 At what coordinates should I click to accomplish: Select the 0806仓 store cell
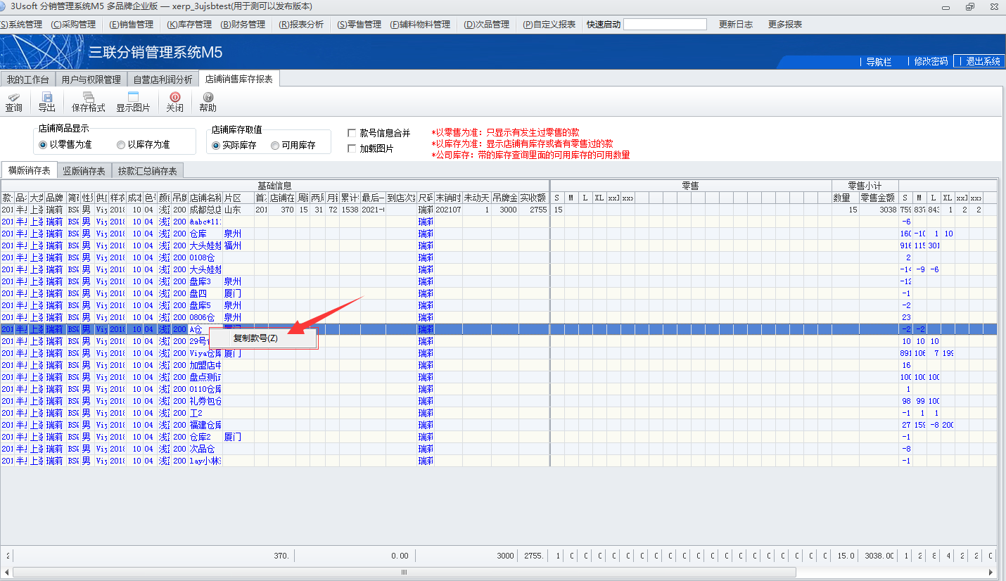[205, 317]
